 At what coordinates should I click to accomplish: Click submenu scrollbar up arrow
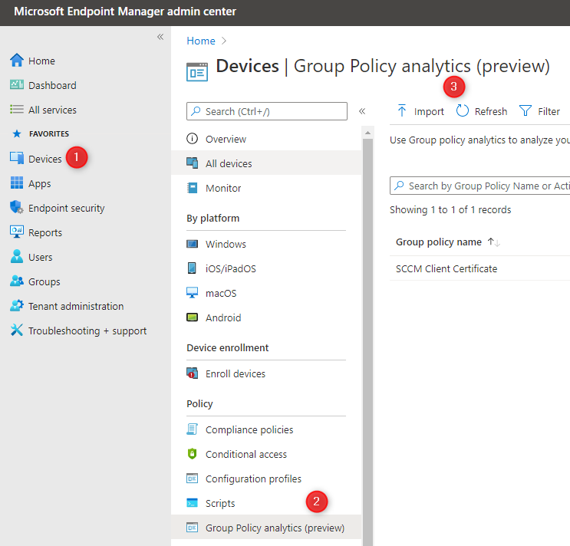[x=368, y=133]
